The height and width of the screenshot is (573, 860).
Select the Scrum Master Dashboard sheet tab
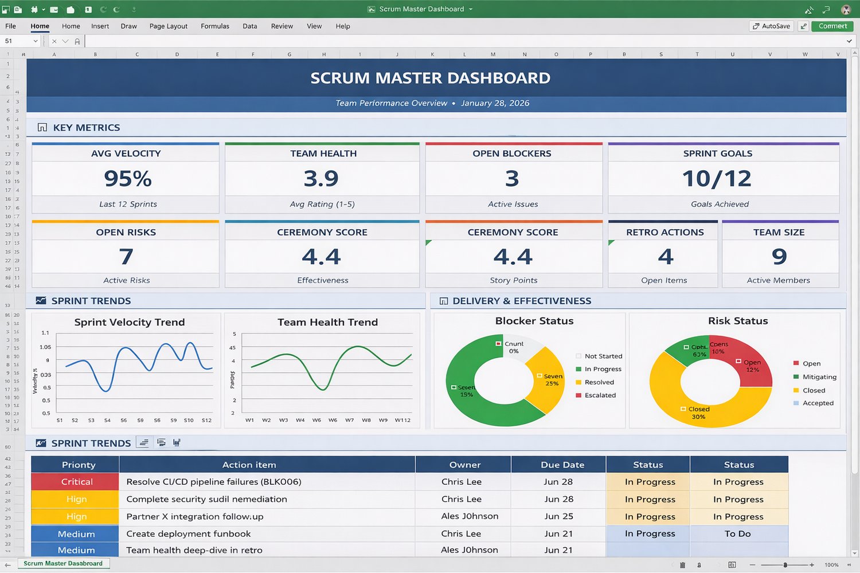click(63, 563)
